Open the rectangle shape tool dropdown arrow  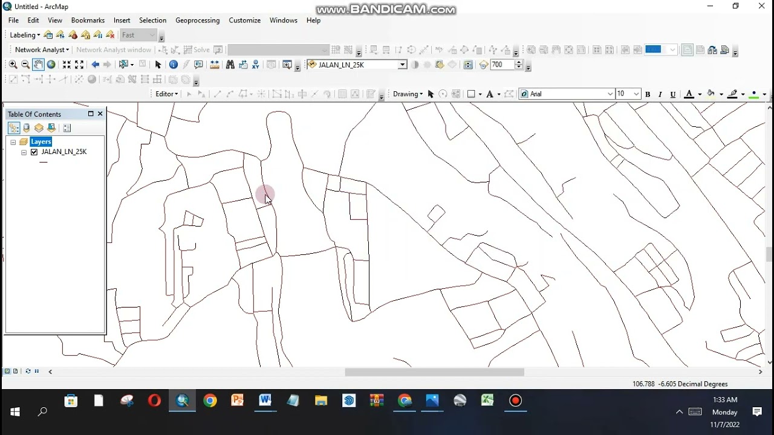click(x=480, y=94)
